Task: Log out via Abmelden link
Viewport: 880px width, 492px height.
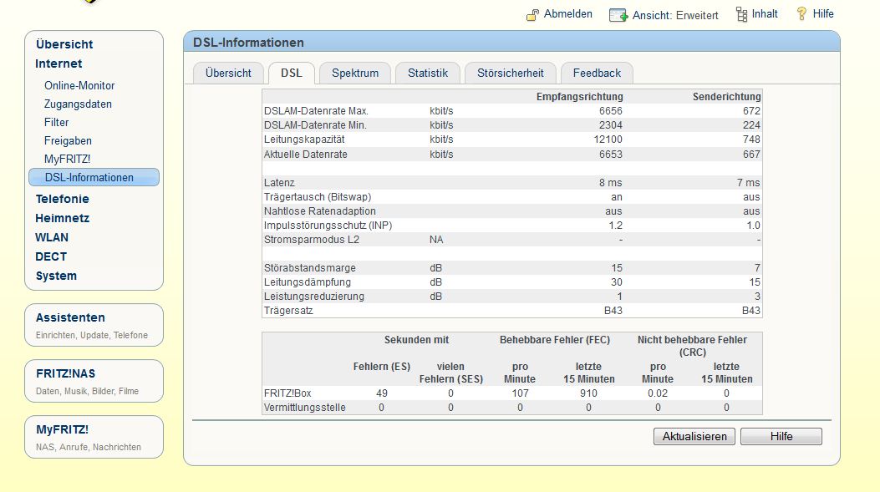Action: (x=568, y=14)
